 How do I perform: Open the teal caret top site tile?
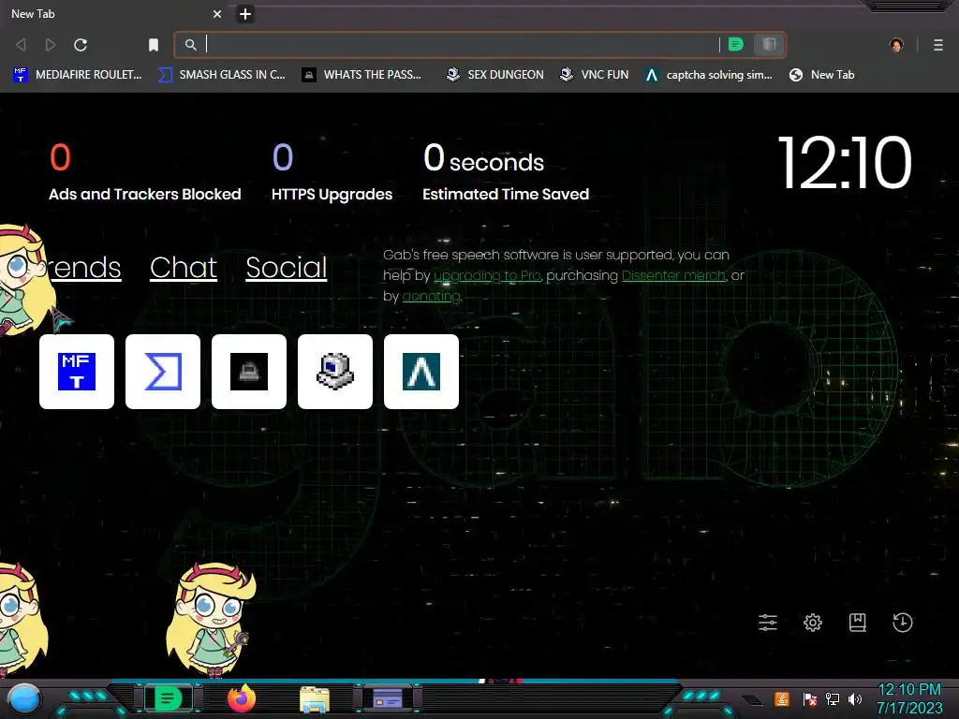coord(421,372)
